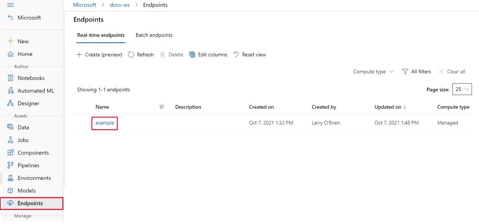
Task: Click Edit columns in the toolbar
Action: coord(208,55)
